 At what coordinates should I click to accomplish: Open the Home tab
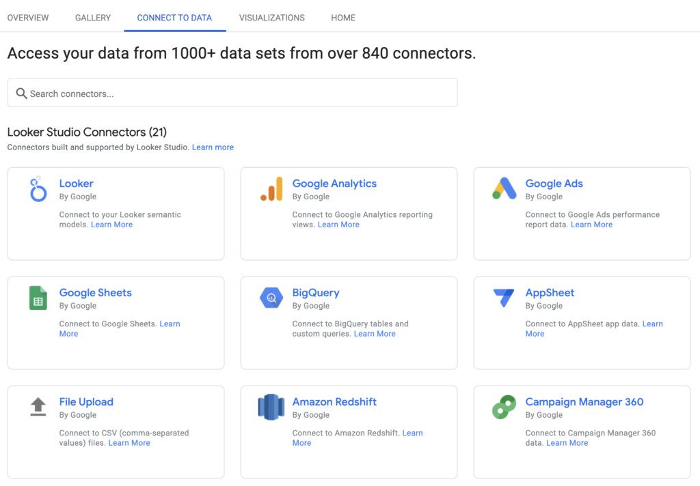tap(343, 18)
